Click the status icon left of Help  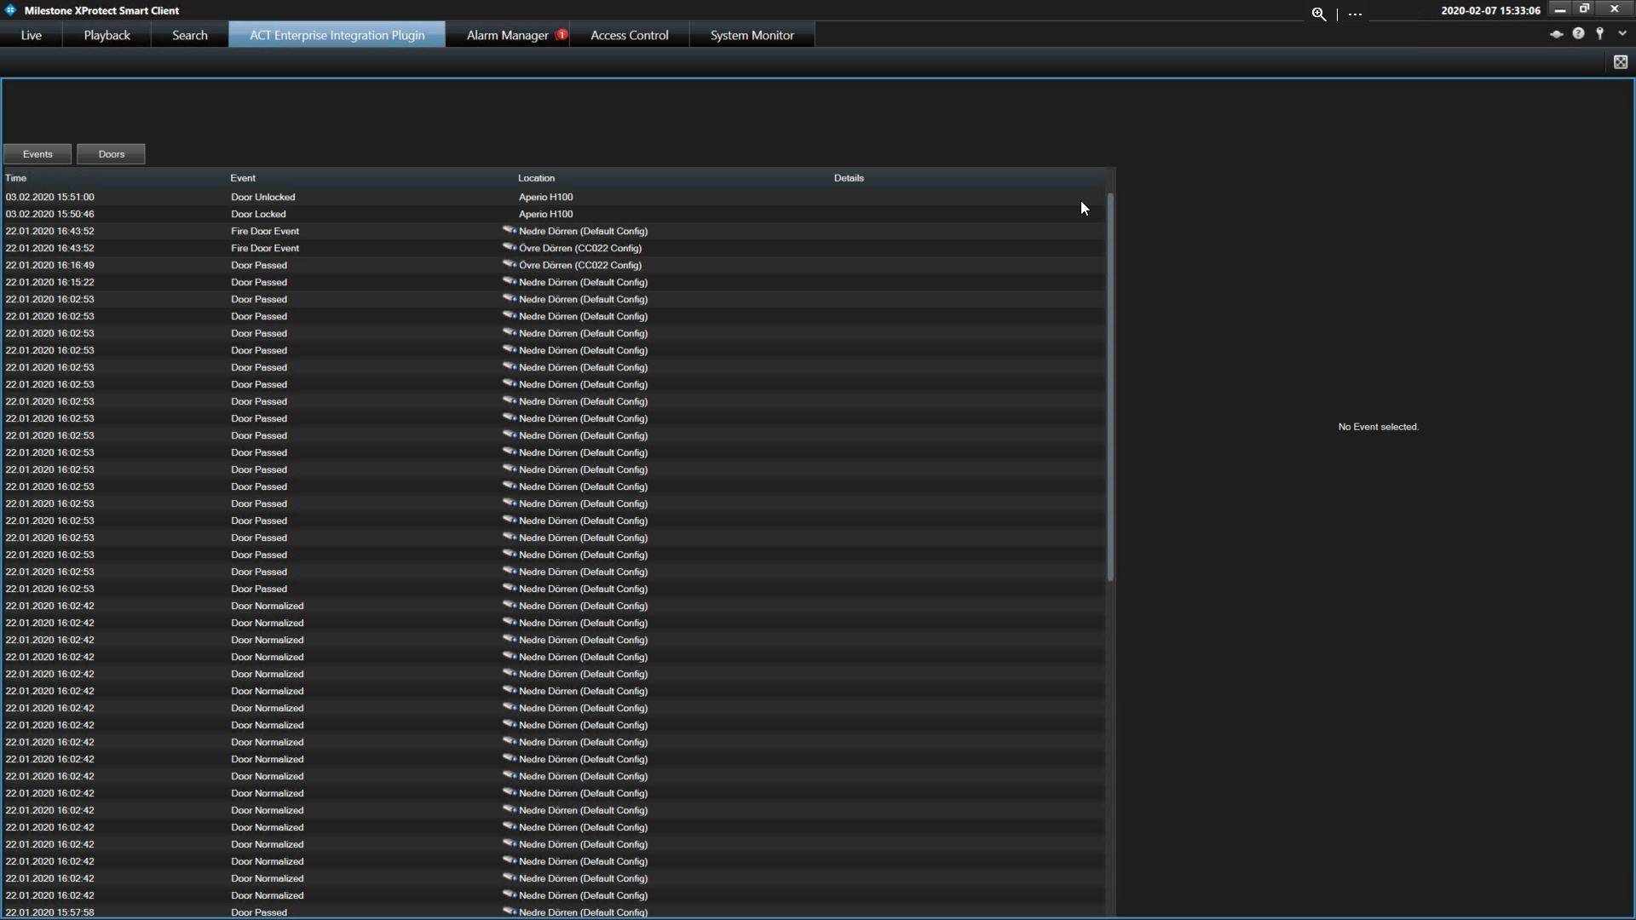1556,34
